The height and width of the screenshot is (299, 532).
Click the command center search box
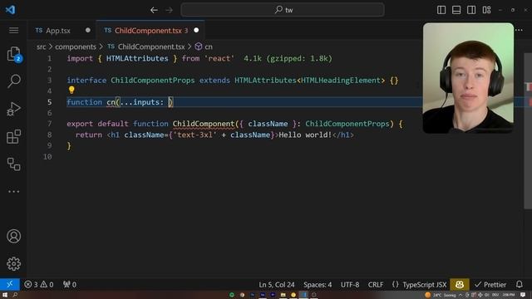tap(283, 10)
